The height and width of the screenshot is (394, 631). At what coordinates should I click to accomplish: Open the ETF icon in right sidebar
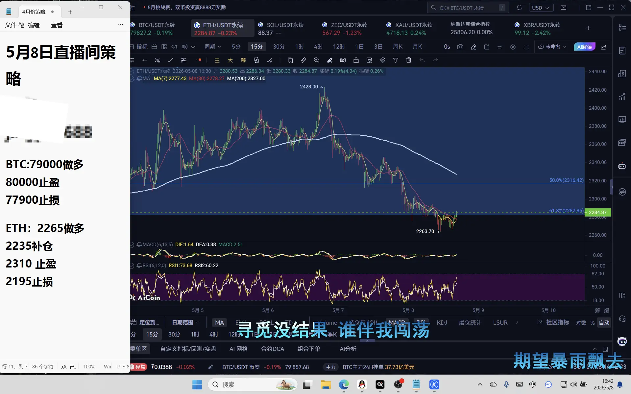[622, 143]
